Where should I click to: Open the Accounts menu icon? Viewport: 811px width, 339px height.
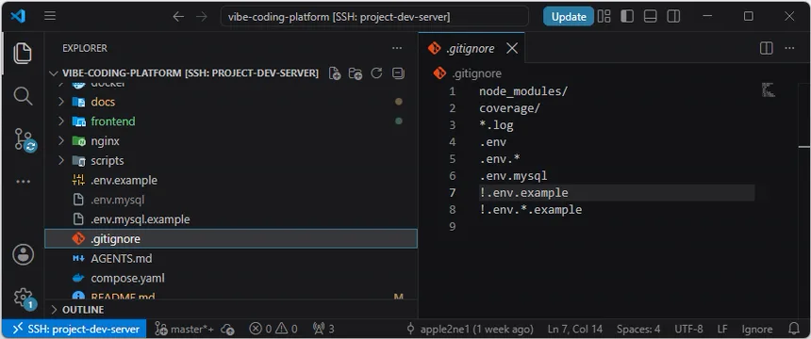coord(23,255)
